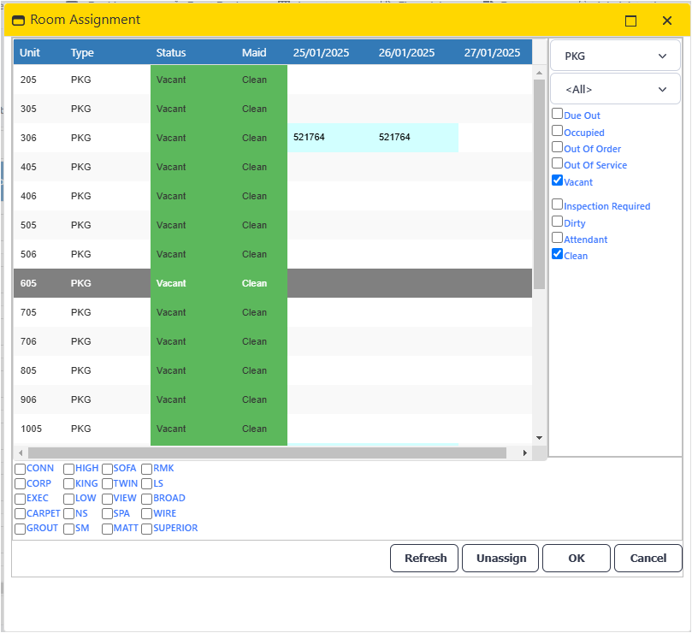The image size is (692, 633).
Task: Check the WIRE feature box
Action: tap(146, 514)
